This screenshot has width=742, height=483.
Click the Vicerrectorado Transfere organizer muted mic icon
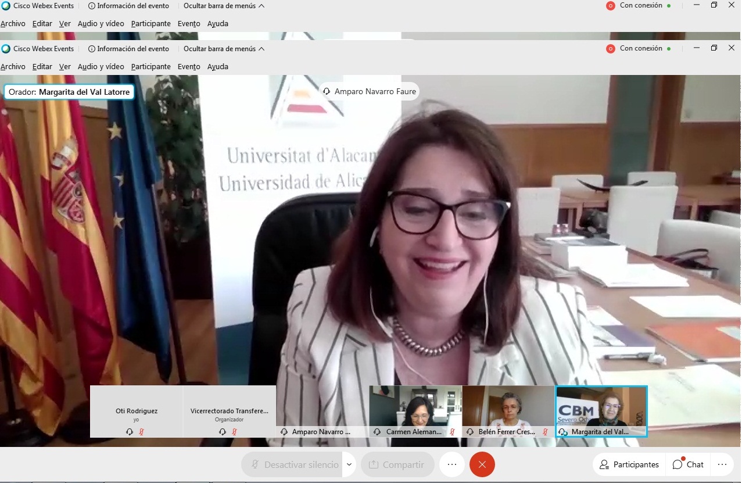[234, 432]
